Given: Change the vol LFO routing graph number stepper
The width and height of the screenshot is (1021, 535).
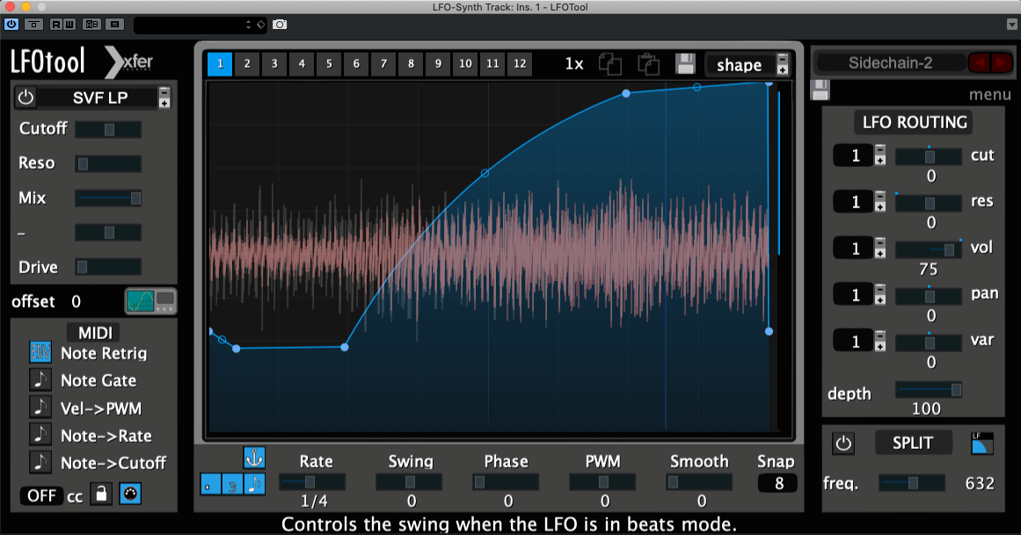Looking at the screenshot, I should point(879,248).
